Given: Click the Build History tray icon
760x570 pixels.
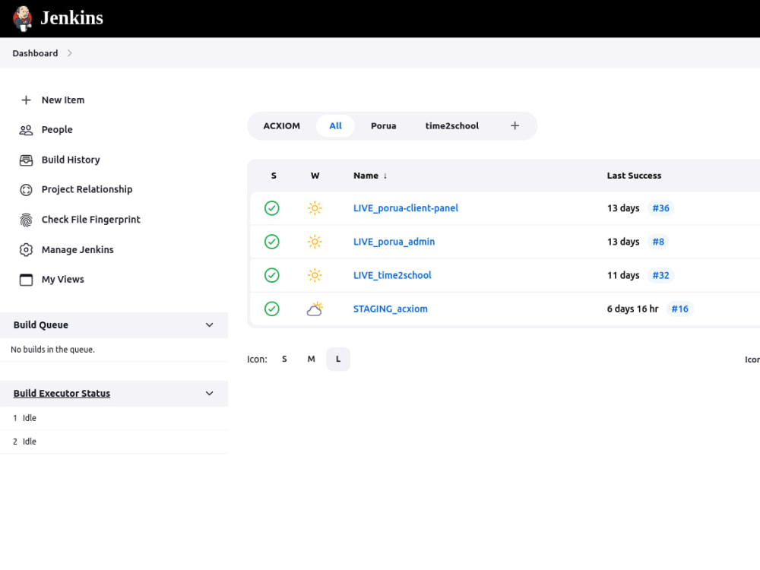Looking at the screenshot, I should pos(26,160).
